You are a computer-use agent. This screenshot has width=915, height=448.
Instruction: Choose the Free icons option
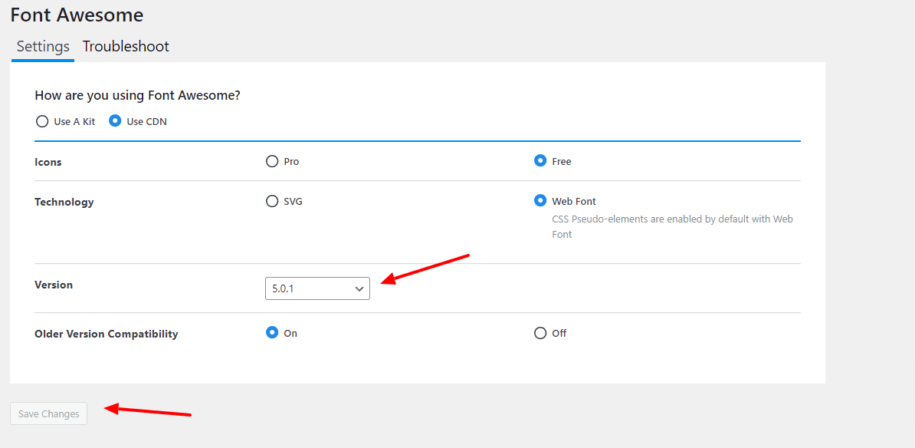(540, 161)
